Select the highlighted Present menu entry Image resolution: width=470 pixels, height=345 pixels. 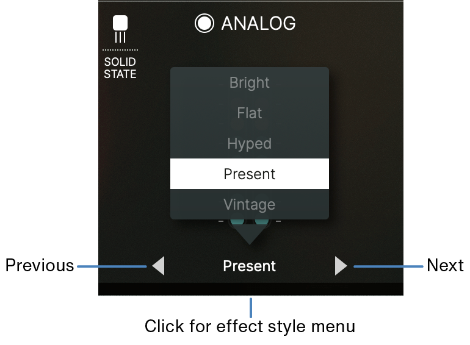(x=250, y=174)
